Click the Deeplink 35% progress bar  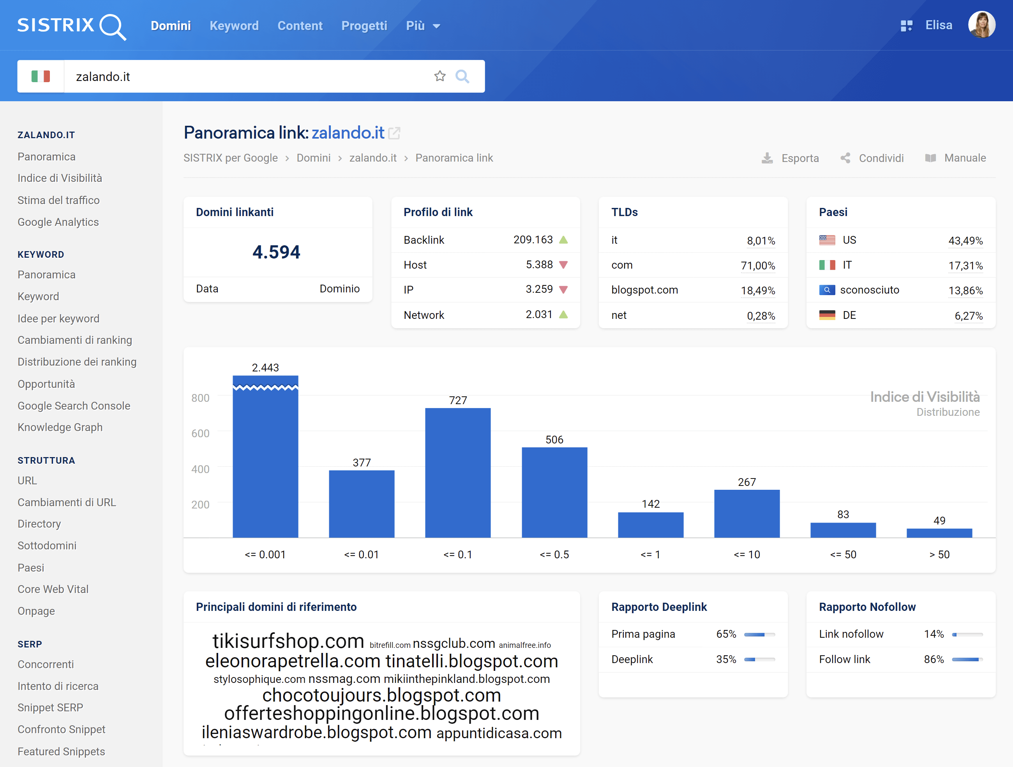pyautogui.click(x=759, y=660)
